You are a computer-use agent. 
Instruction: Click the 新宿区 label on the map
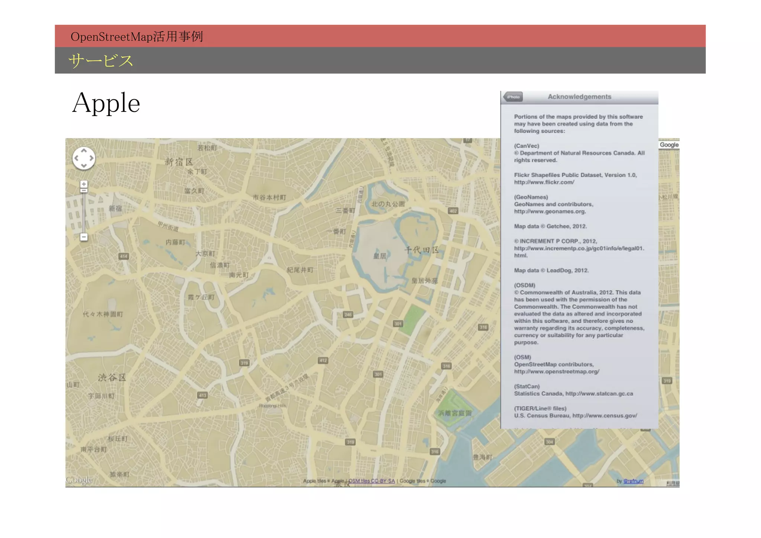click(179, 162)
